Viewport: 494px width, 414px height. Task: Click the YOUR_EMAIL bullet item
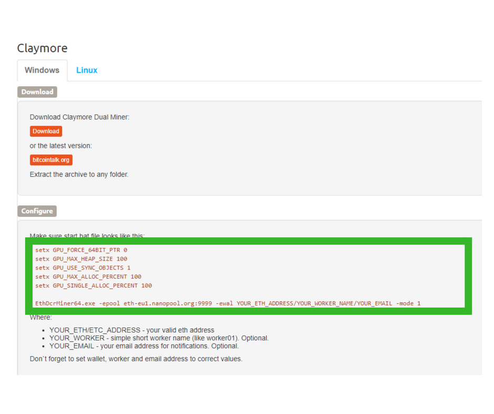coord(144,346)
